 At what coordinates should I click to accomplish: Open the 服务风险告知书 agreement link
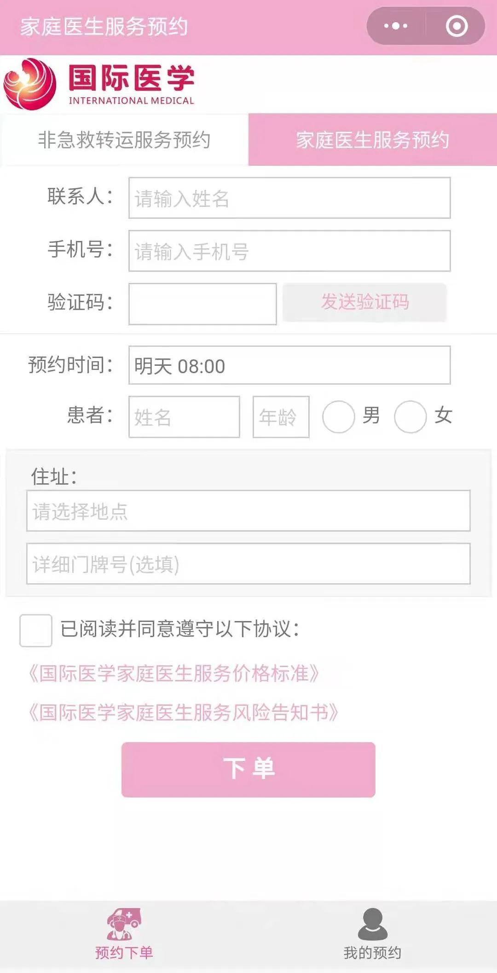tap(184, 712)
